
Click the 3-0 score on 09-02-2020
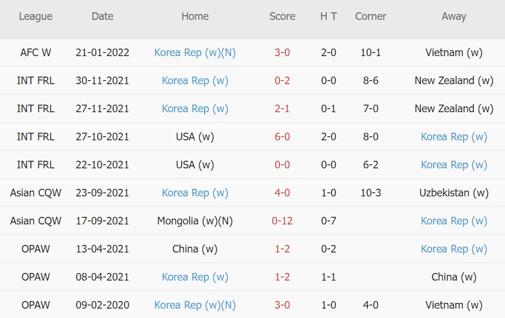pyautogui.click(x=282, y=305)
